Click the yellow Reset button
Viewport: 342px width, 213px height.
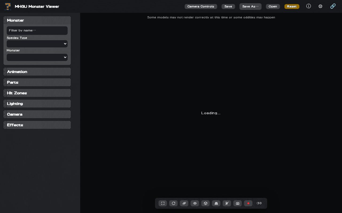pyautogui.click(x=292, y=6)
